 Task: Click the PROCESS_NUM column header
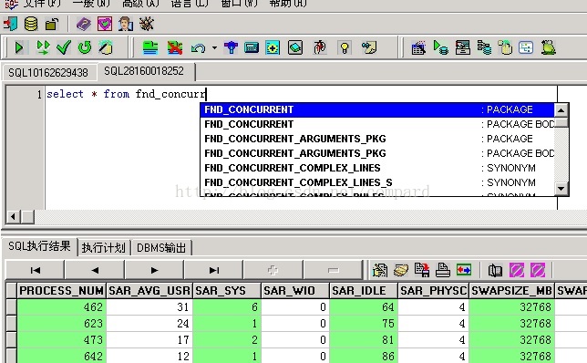(61, 290)
